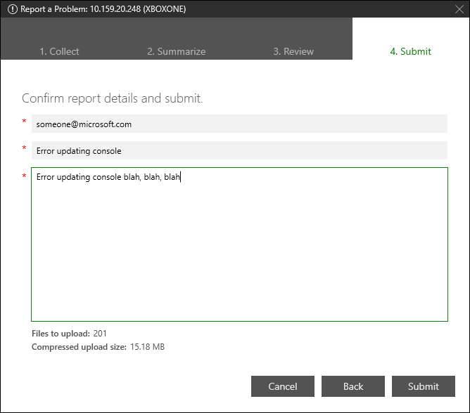Submit the problem report
470x413 pixels.
[x=424, y=386]
